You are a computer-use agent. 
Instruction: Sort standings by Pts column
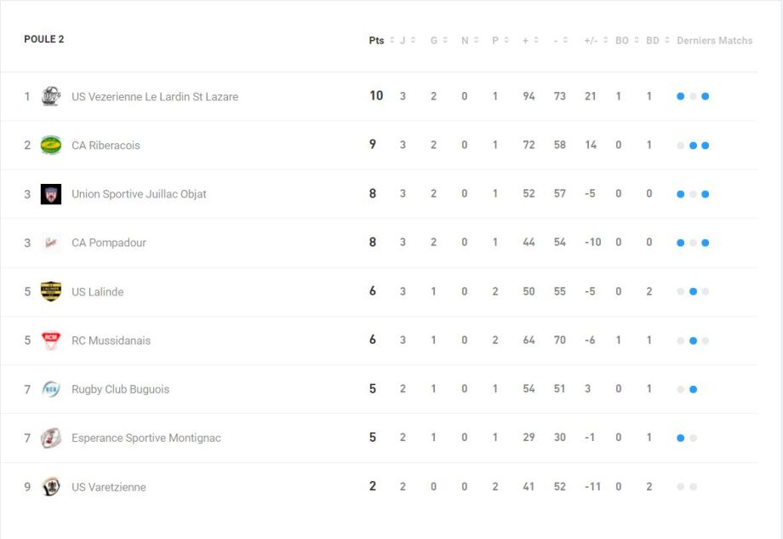coord(376,40)
